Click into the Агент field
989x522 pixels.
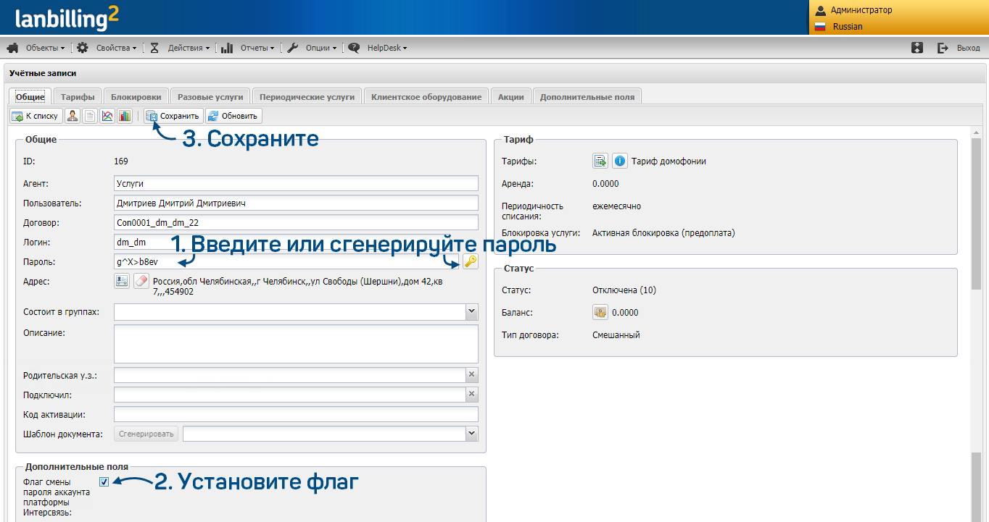point(296,183)
